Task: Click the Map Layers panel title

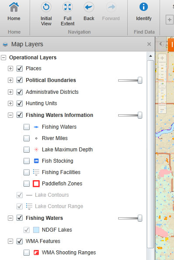Action: point(27,44)
